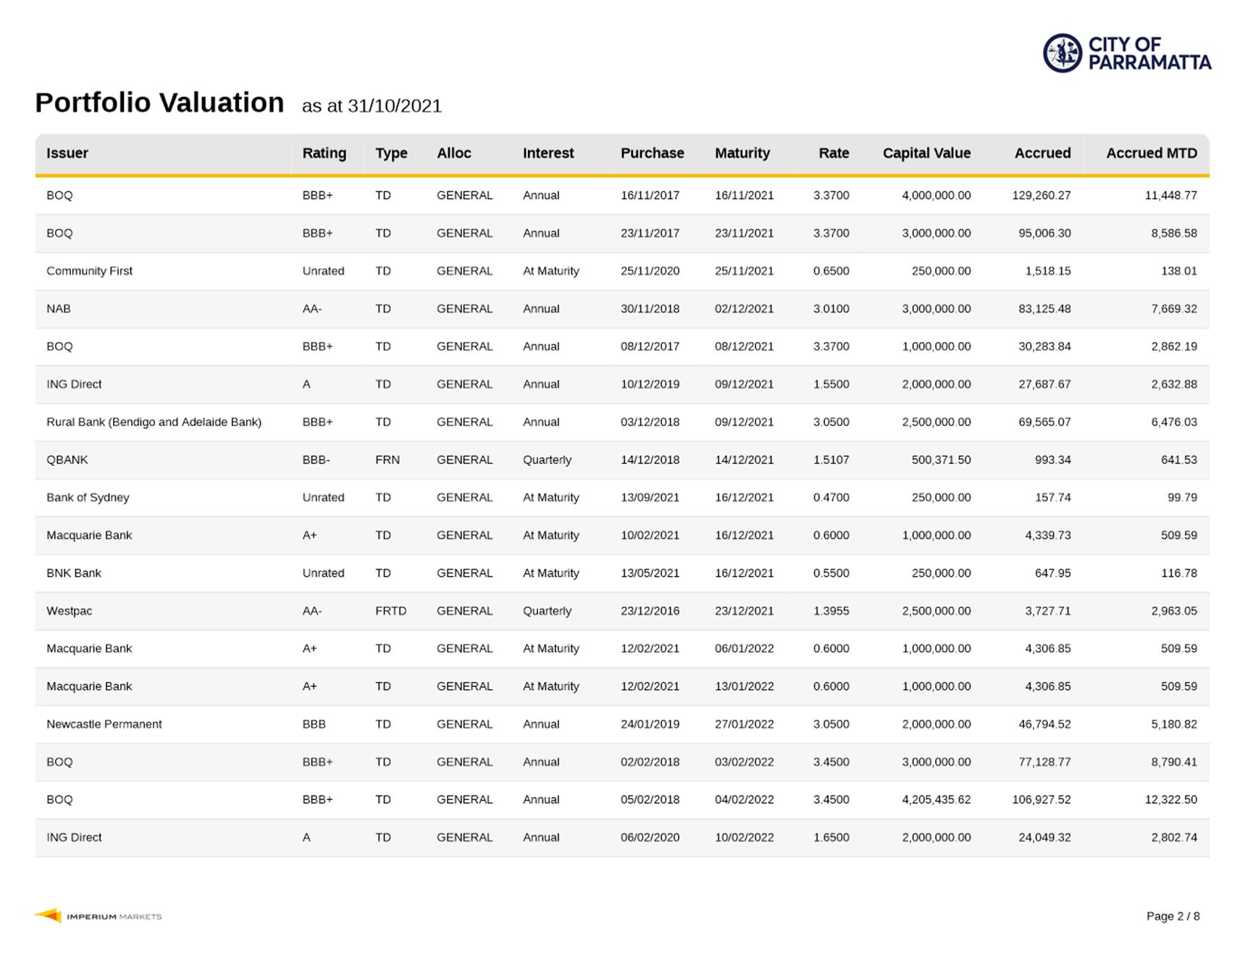Click accrued MTD value 12,322.50

pos(1171,799)
